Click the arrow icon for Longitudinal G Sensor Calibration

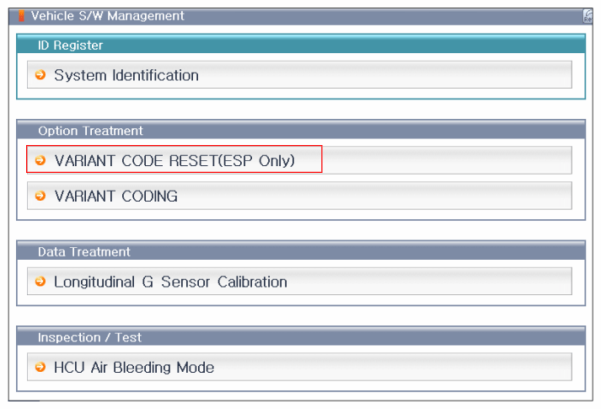(40, 282)
